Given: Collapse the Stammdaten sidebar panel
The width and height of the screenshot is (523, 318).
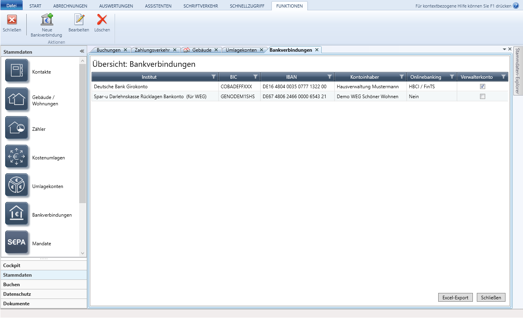Looking at the screenshot, I should pos(82,51).
